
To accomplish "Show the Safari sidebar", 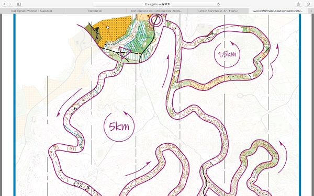I will 19,4.
